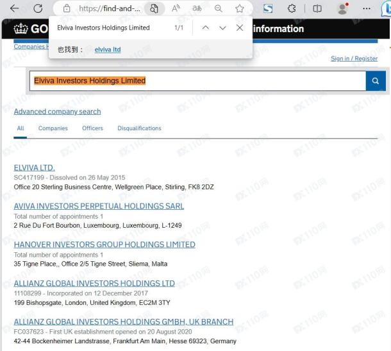
Task: Go to previous find result arrow
Action: point(206,28)
